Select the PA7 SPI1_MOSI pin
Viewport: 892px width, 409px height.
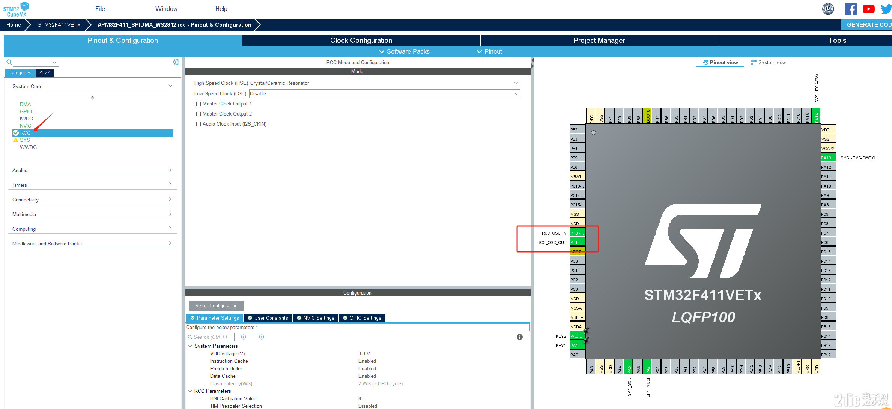point(647,367)
